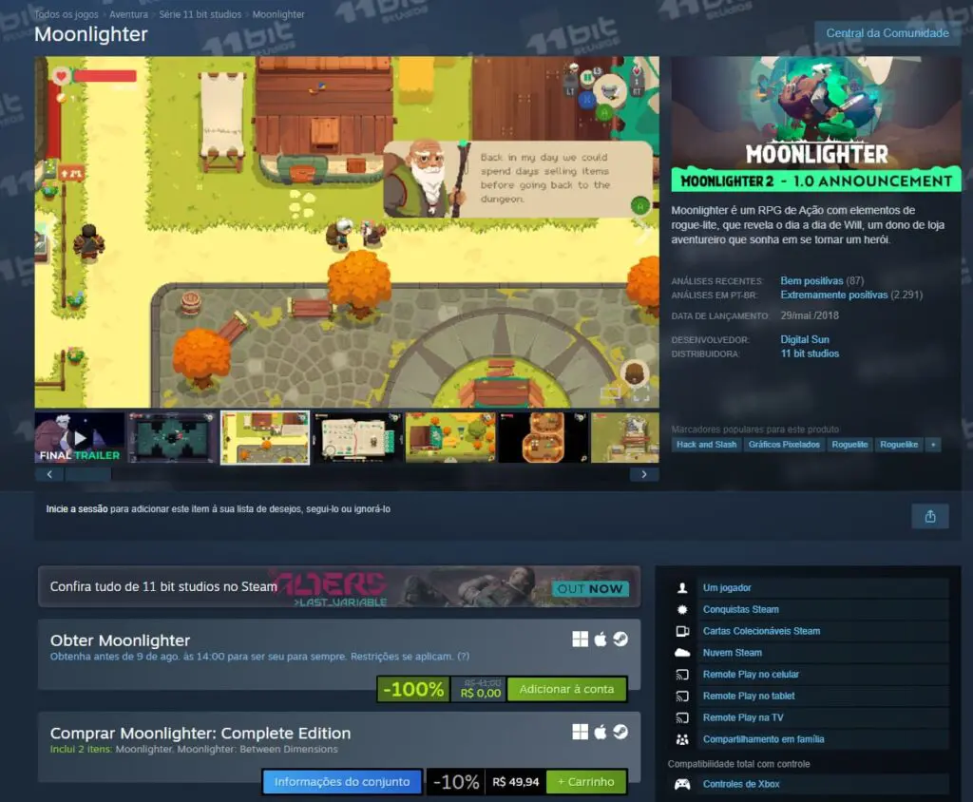The height and width of the screenshot is (802, 973).
Task: Open Informações do conjunto
Action: [x=342, y=782]
